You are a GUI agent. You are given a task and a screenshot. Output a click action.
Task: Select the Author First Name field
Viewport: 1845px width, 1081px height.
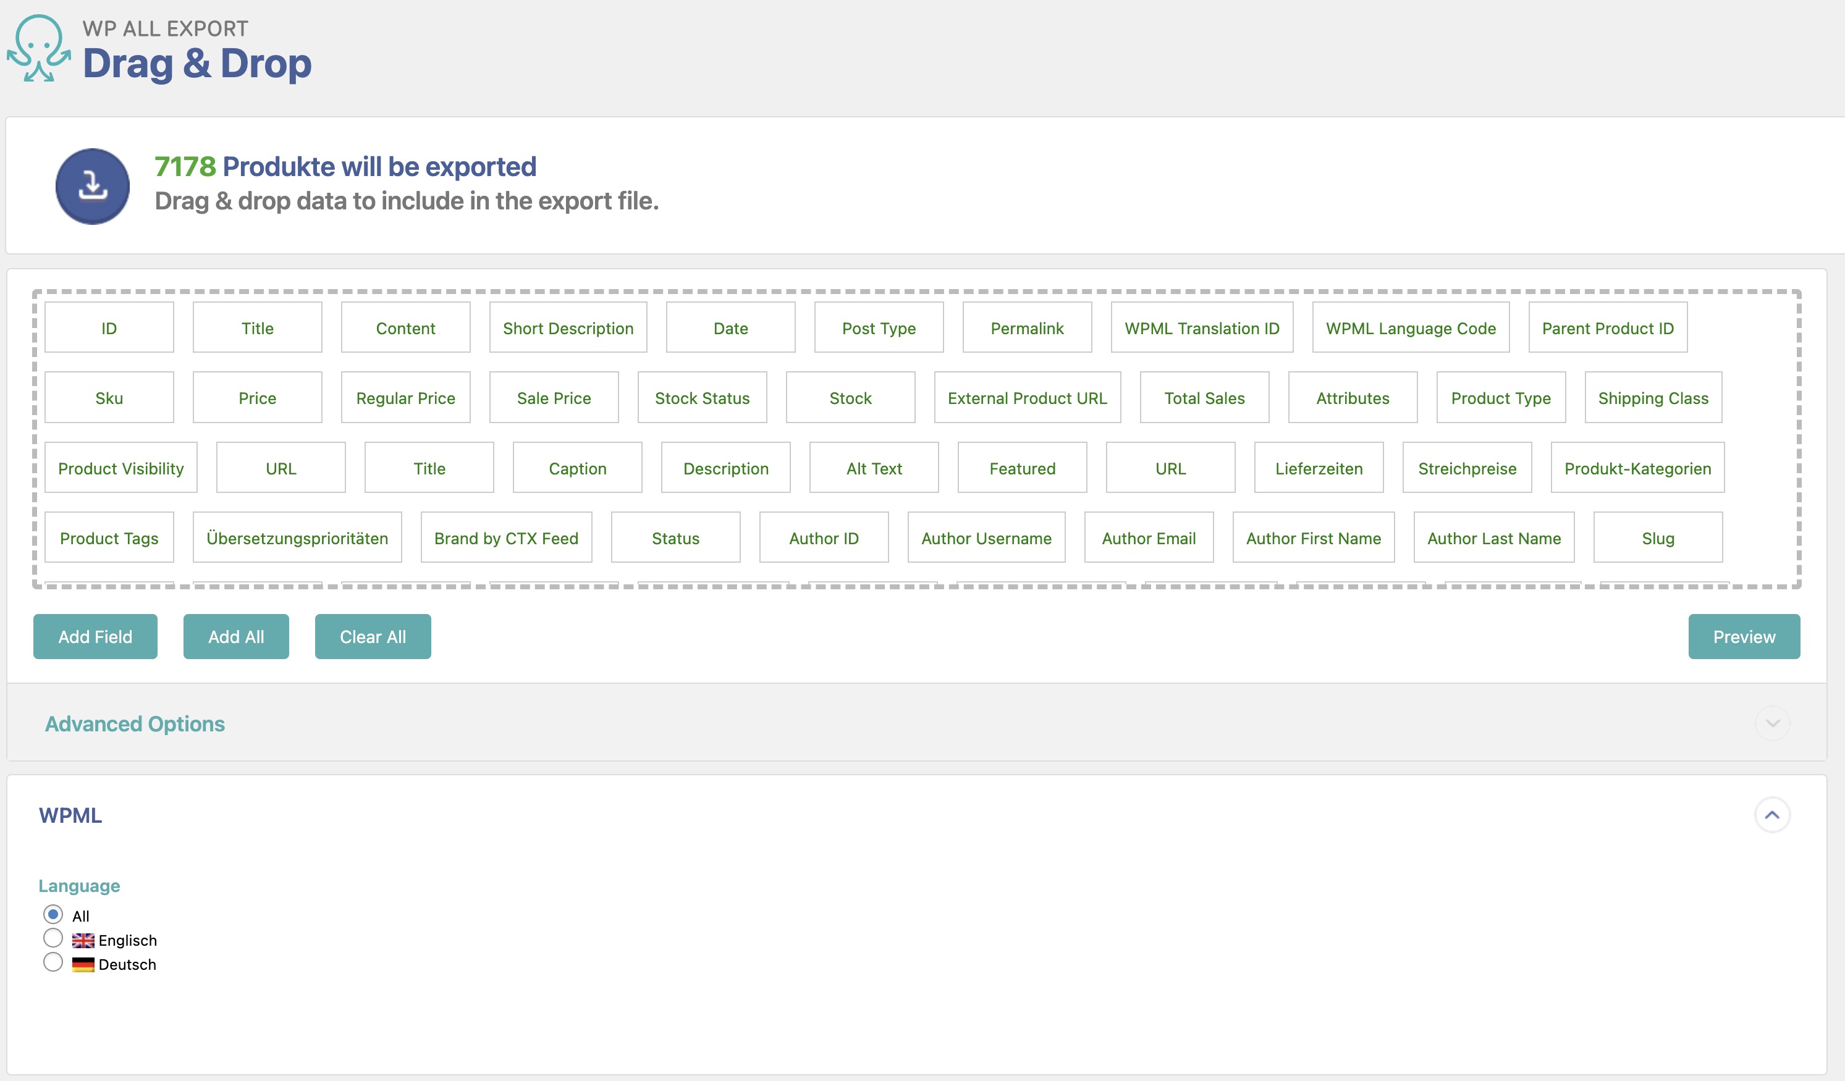point(1314,537)
